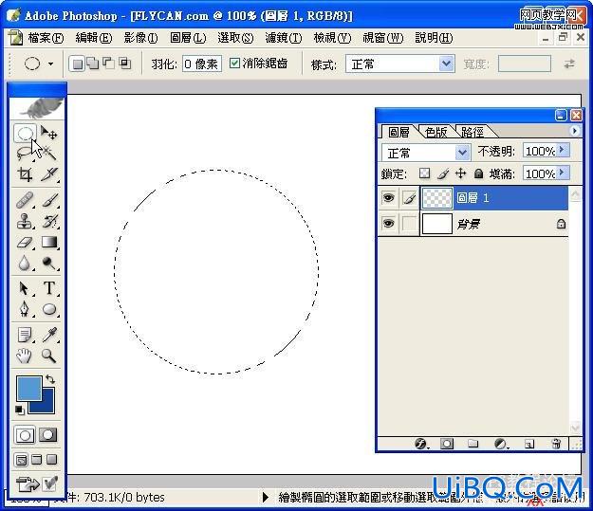Select the Elliptical Marquee tool

tap(25, 133)
